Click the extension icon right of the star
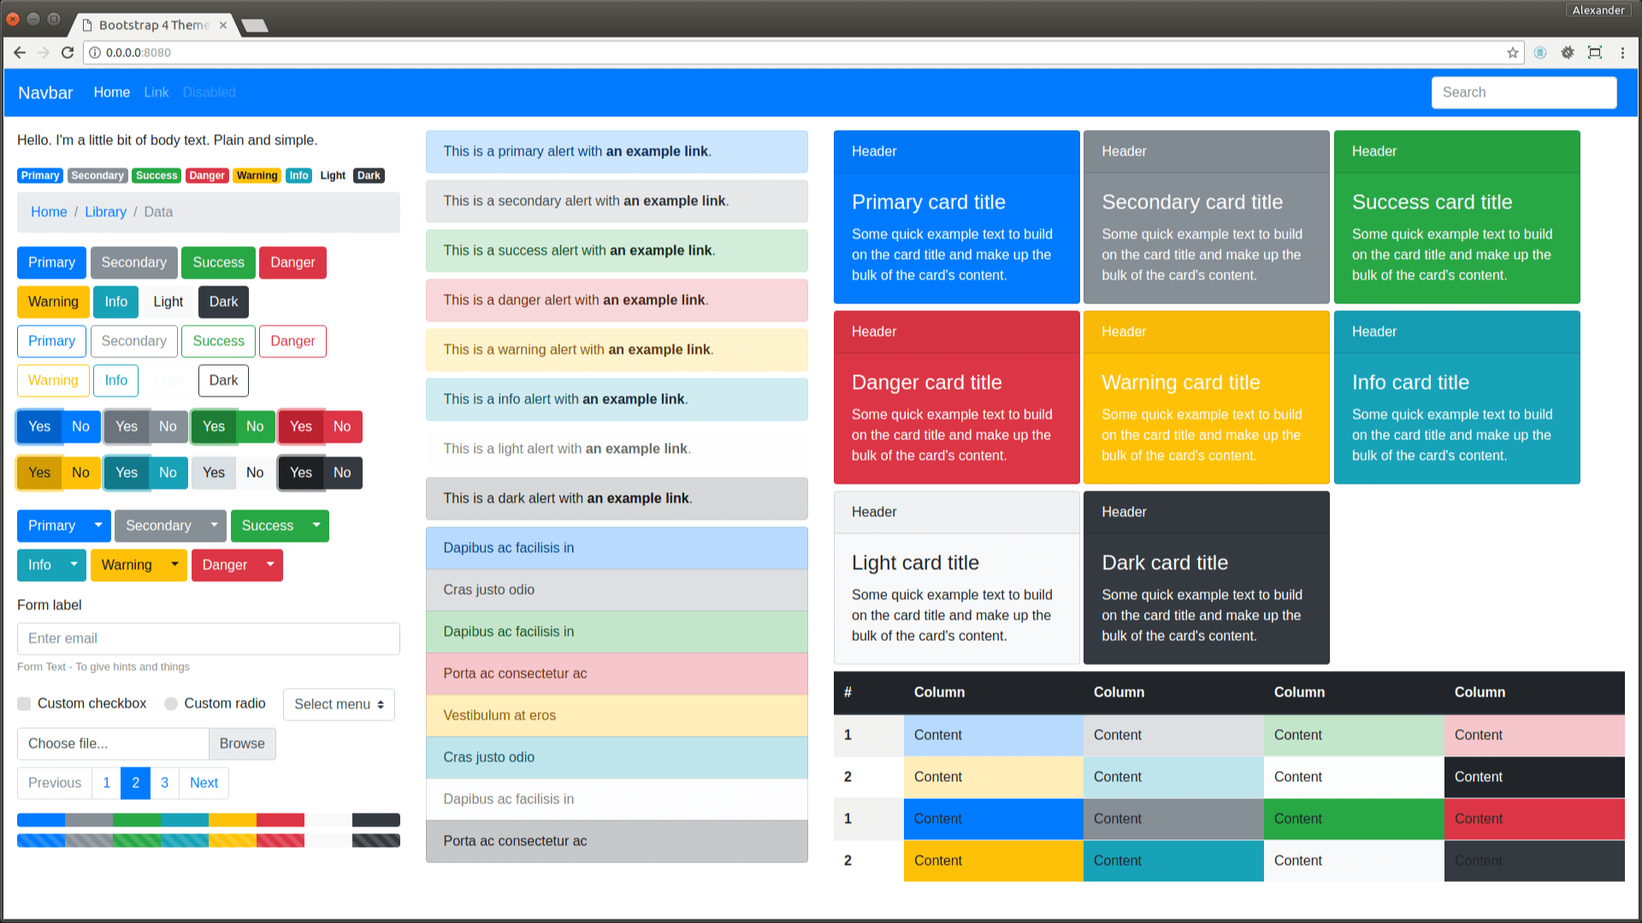The image size is (1642, 923). click(x=1540, y=52)
